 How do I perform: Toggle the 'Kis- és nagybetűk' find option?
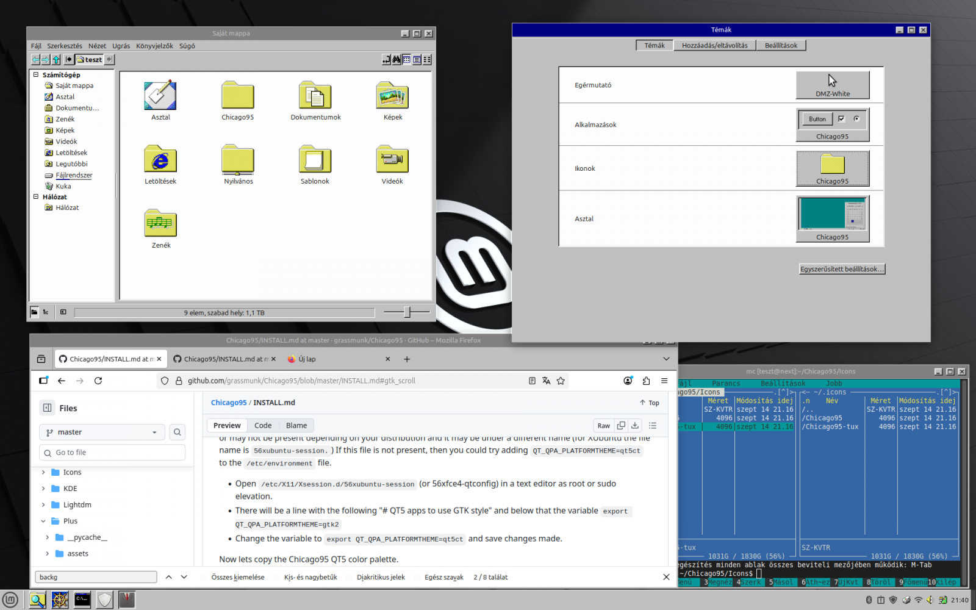point(310,577)
